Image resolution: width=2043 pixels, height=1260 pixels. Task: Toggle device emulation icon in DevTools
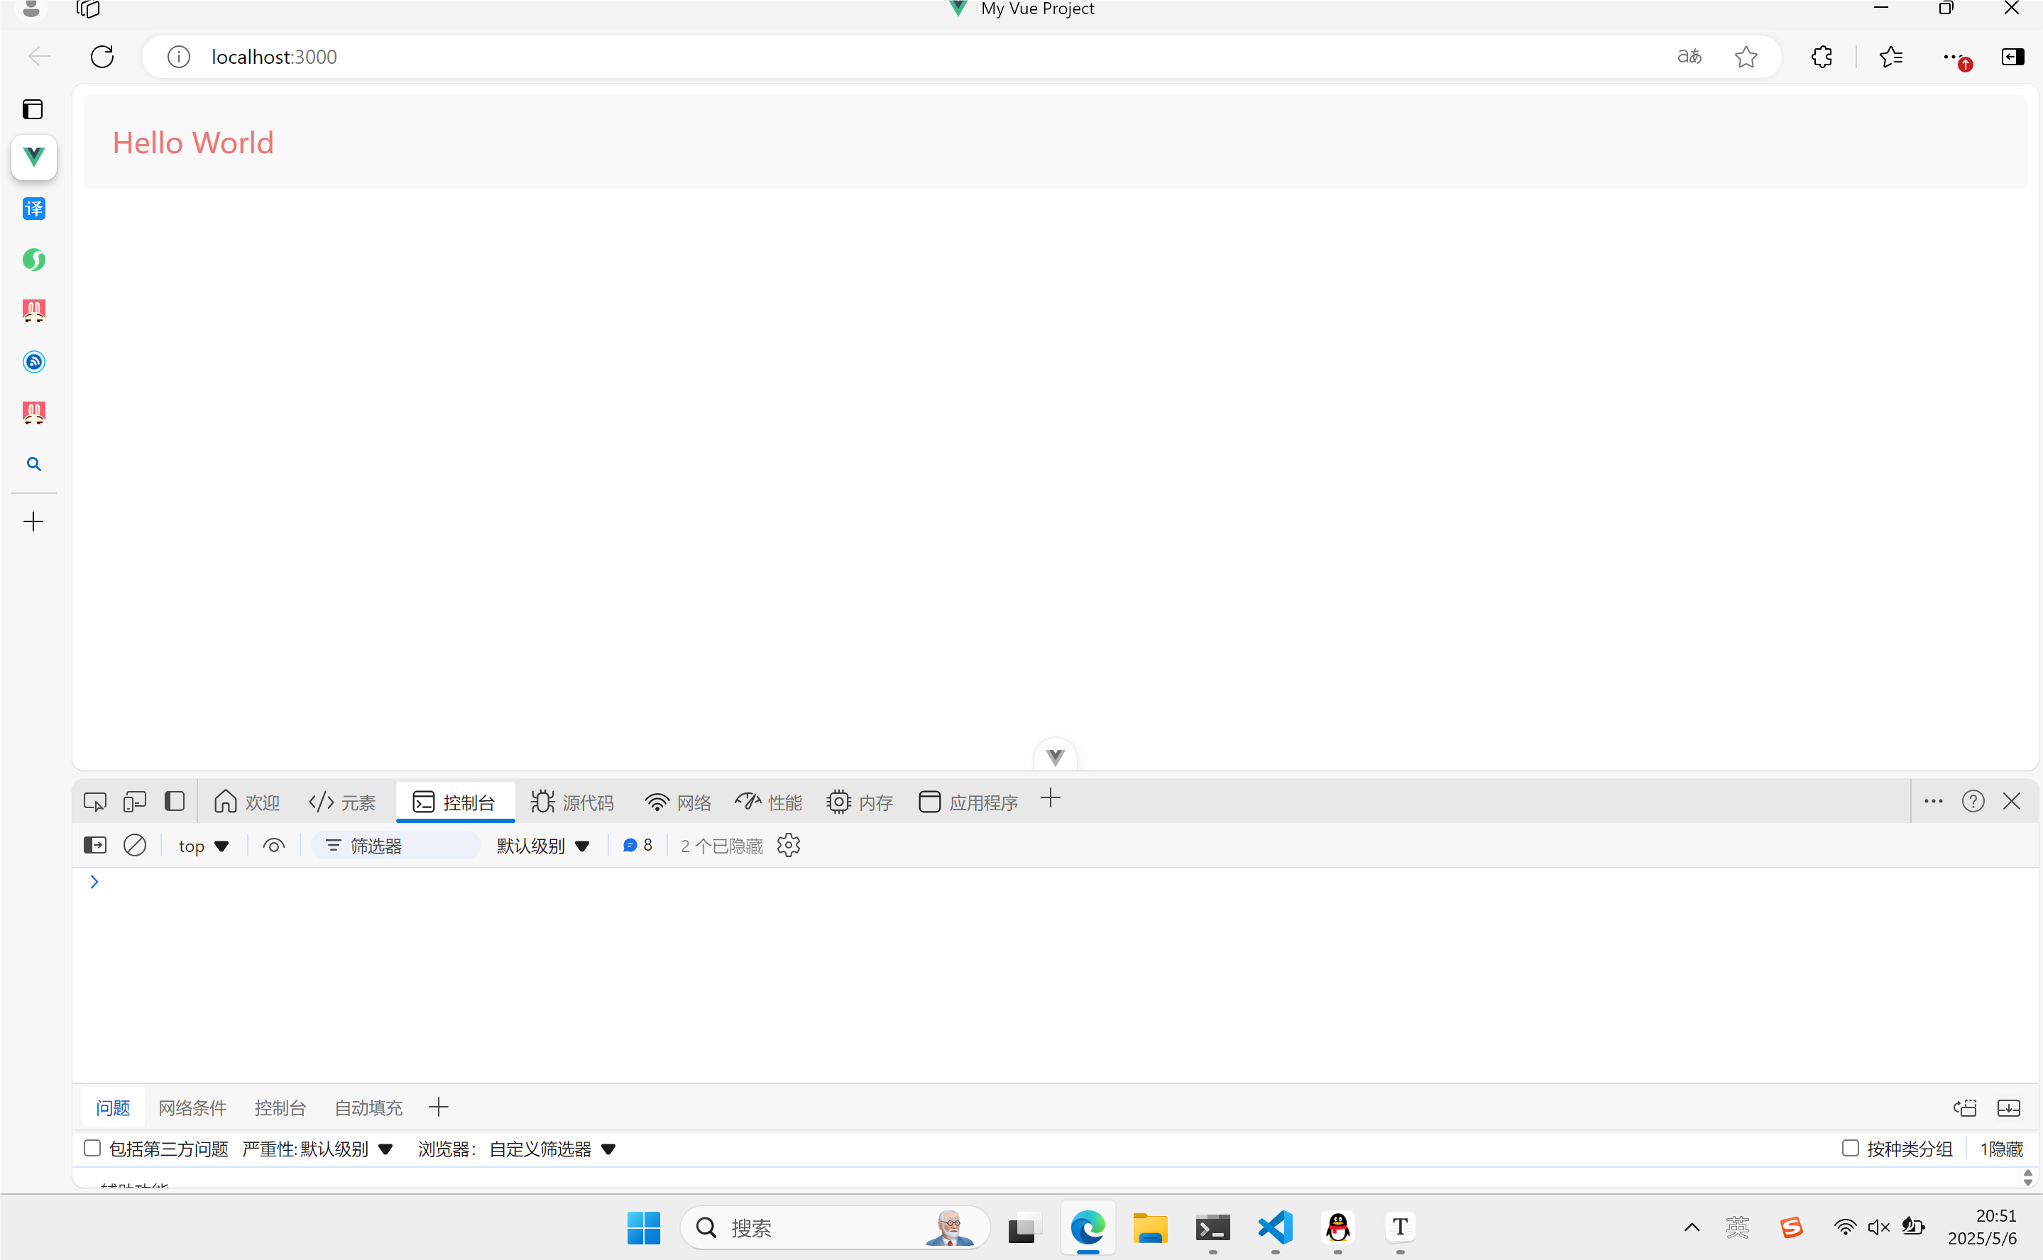point(134,802)
